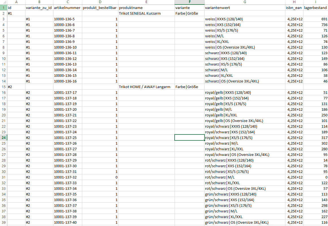Image resolution: width=328 pixels, height=226 pixels.
Task: Click cell 'royal/gelb|XXXS (128/140)'
Action: pos(245,92)
